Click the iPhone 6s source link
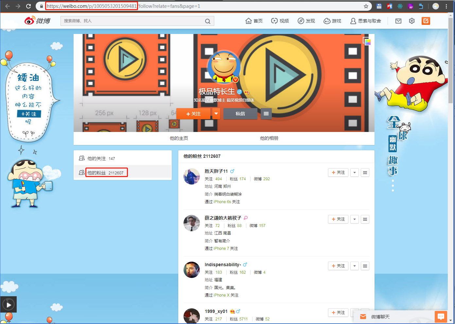The width and height of the screenshot is (455, 324). pos(222,202)
